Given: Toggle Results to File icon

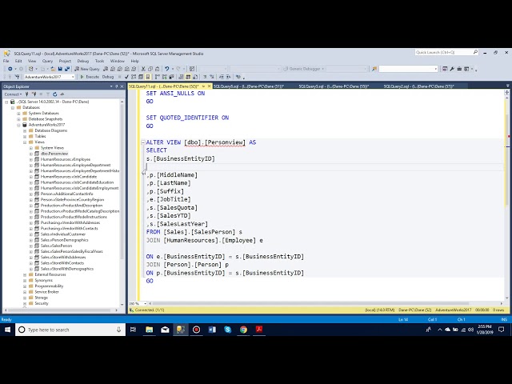Looking at the screenshot, I should point(195,77).
